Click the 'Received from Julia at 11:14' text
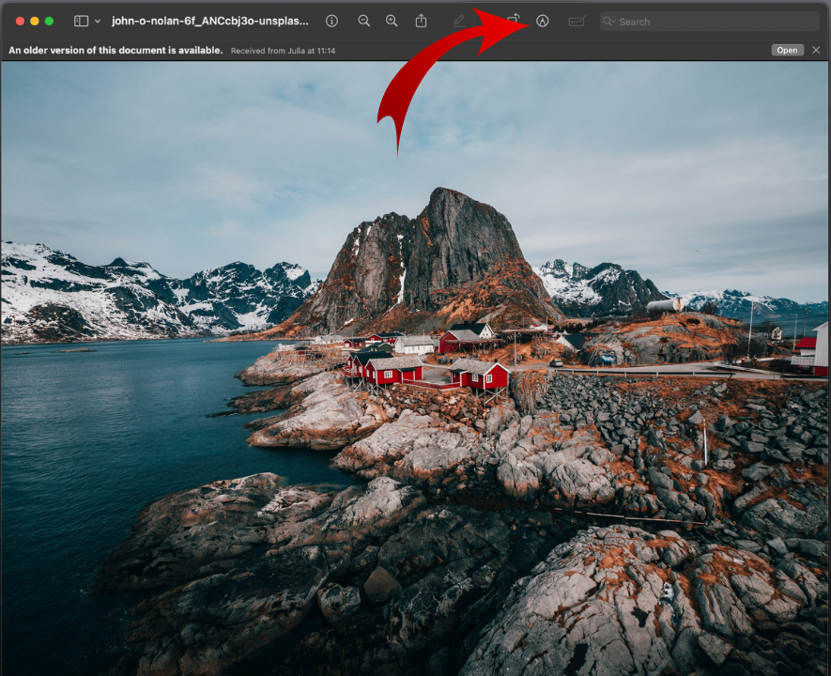Image resolution: width=831 pixels, height=676 pixels. click(x=283, y=51)
